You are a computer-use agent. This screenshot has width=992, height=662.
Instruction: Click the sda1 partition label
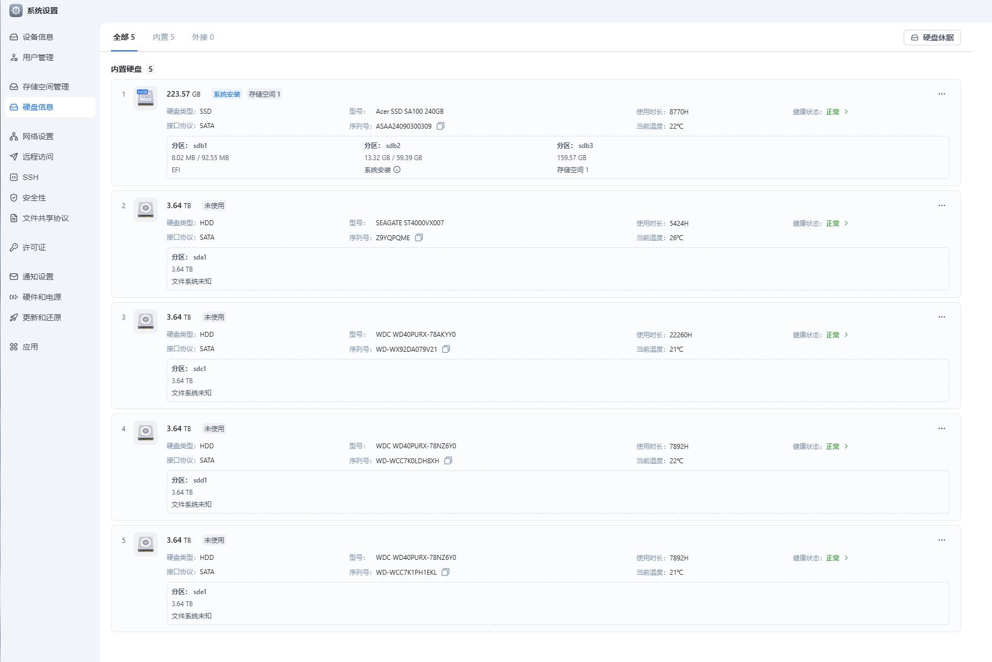coord(189,257)
